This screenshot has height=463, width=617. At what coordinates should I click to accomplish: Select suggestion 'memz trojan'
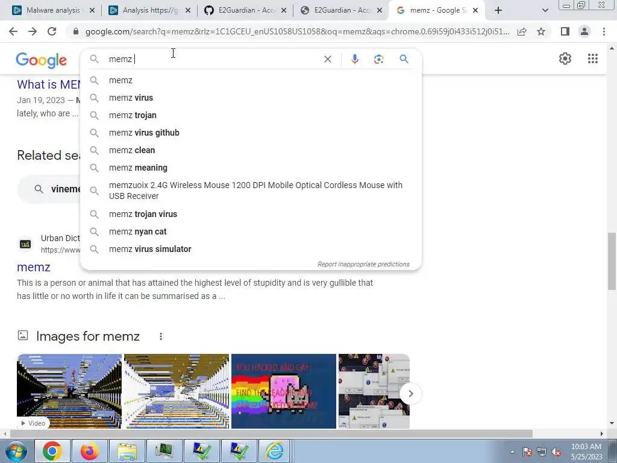click(x=251, y=115)
